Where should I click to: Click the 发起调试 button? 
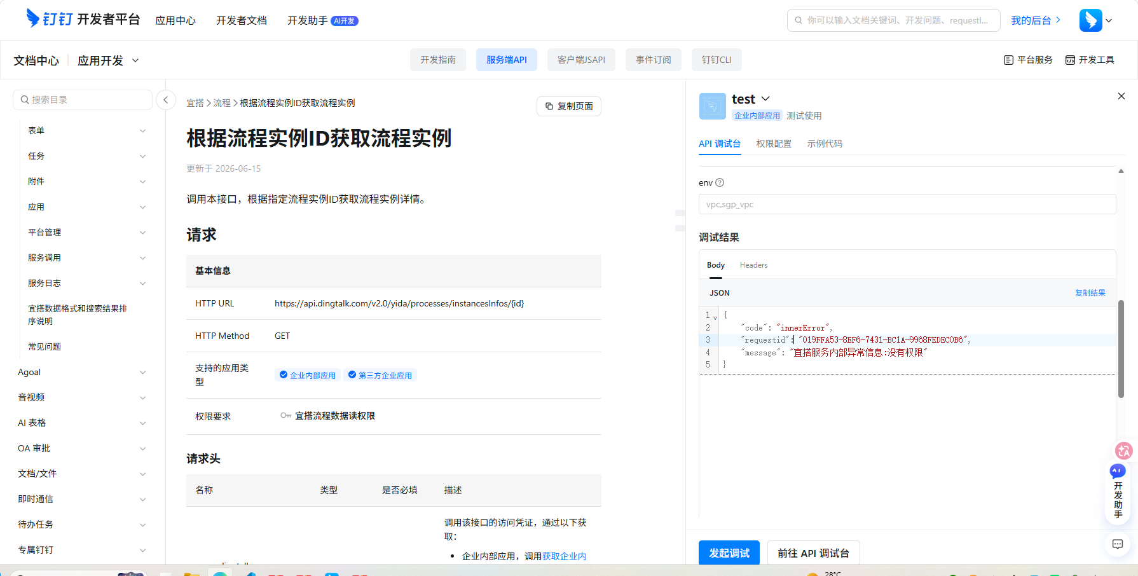(x=729, y=553)
